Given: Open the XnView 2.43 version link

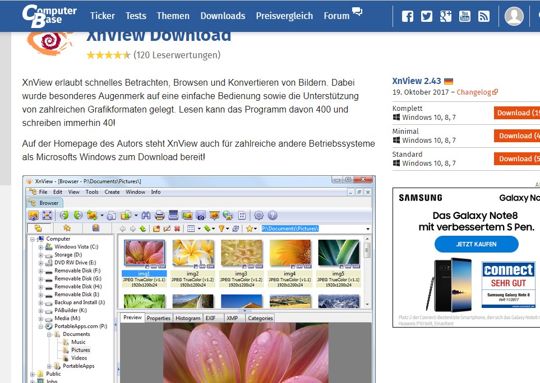Looking at the screenshot, I should pyautogui.click(x=417, y=81).
